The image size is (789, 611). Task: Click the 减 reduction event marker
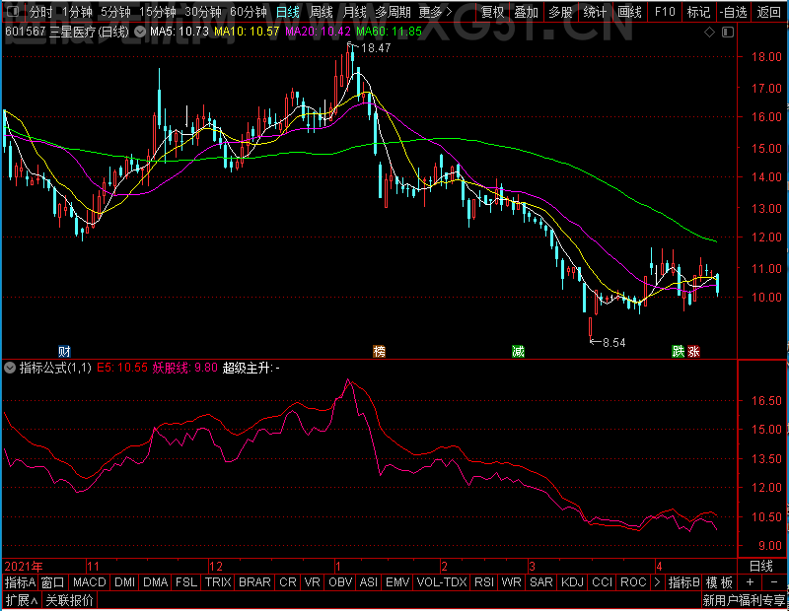(x=518, y=351)
